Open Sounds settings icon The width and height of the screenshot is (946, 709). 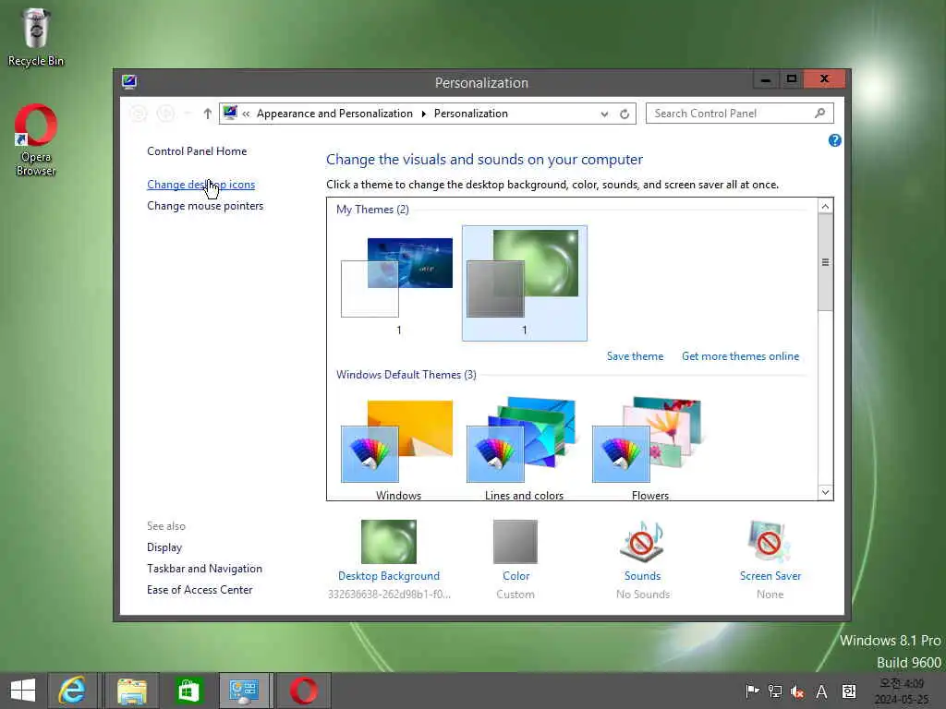[x=642, y=541]
